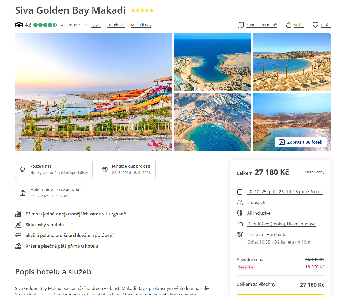Open the Egypt breadcrumb link
364x295 pixels.
click(x=96, y=25)
